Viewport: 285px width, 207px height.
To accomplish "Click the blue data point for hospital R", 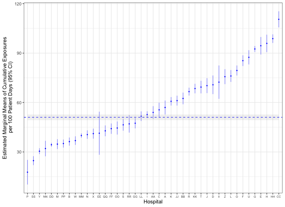I will click(189, 92).
